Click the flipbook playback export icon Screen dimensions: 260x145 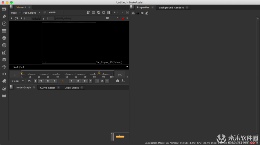point(123,81)
